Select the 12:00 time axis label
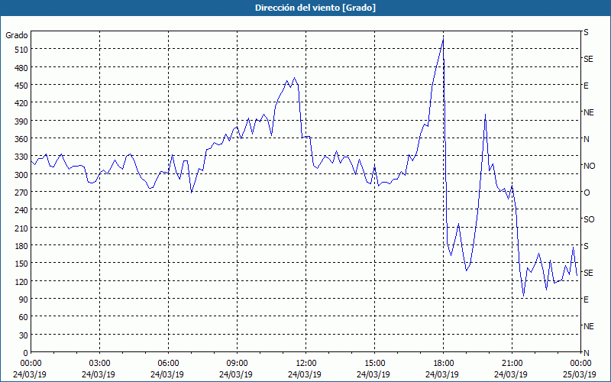This screenshot has height=382, width=611. pos(306,364)
